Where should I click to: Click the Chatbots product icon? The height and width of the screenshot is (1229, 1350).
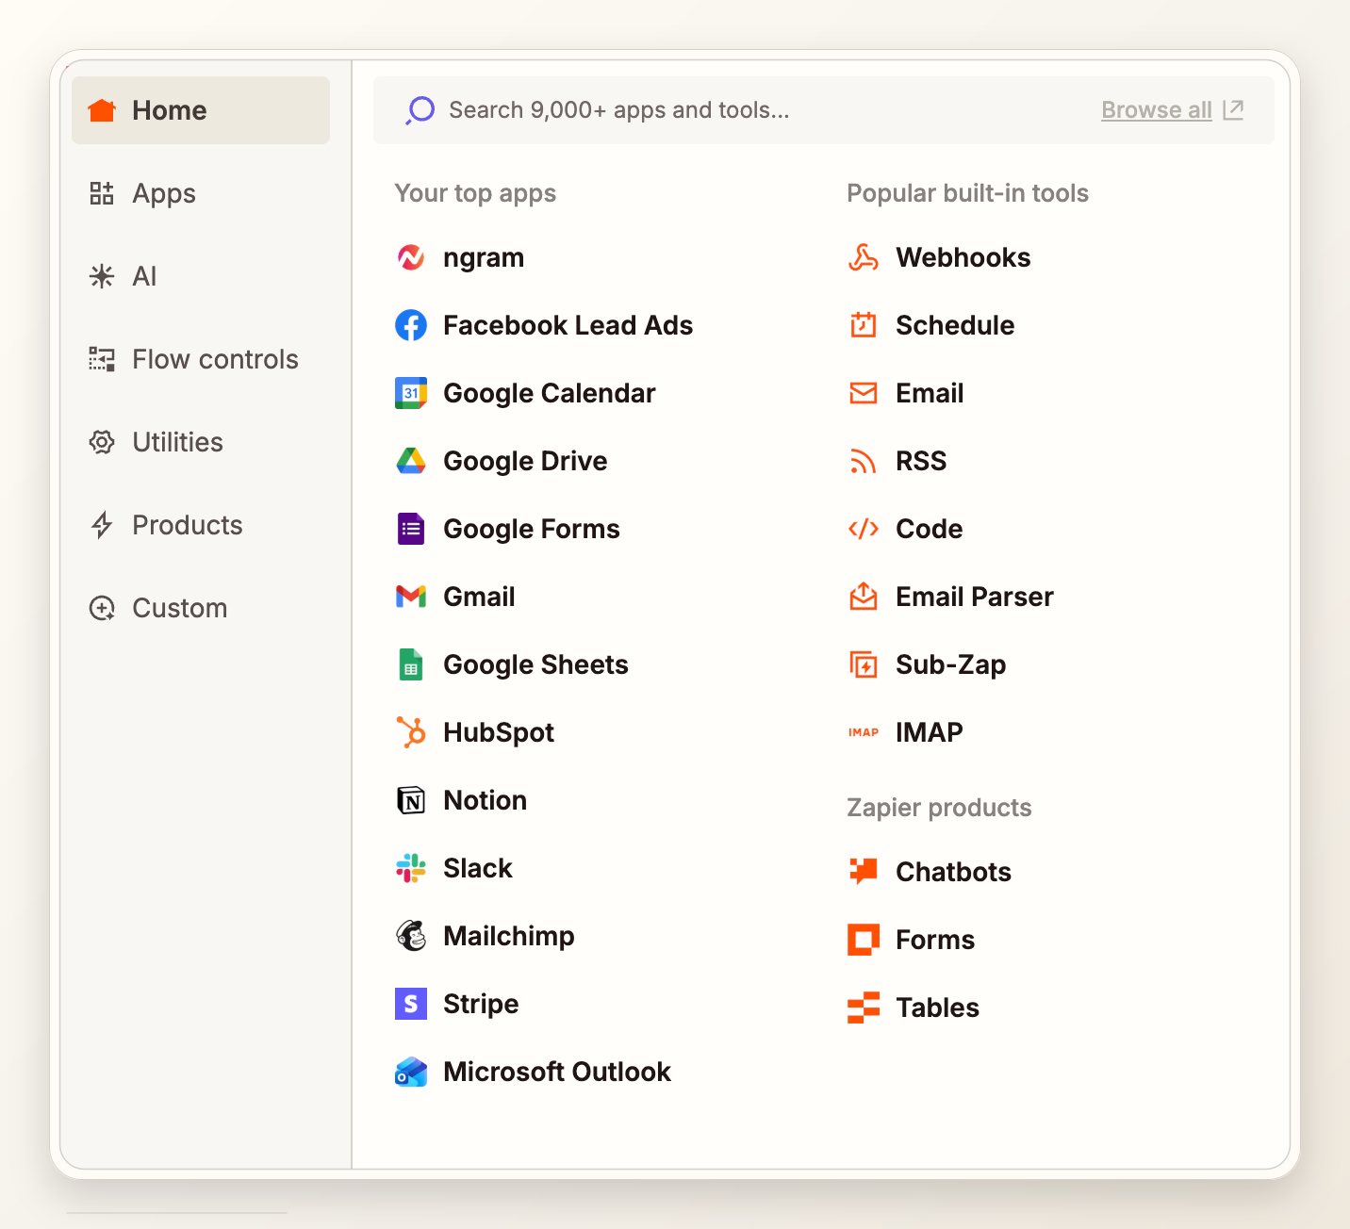864,872
